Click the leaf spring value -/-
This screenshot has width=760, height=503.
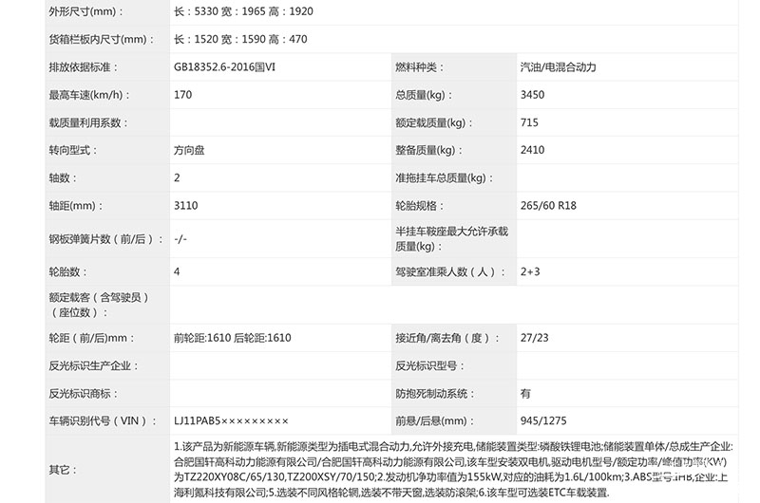pyautogui.click(x=180, y=239)
